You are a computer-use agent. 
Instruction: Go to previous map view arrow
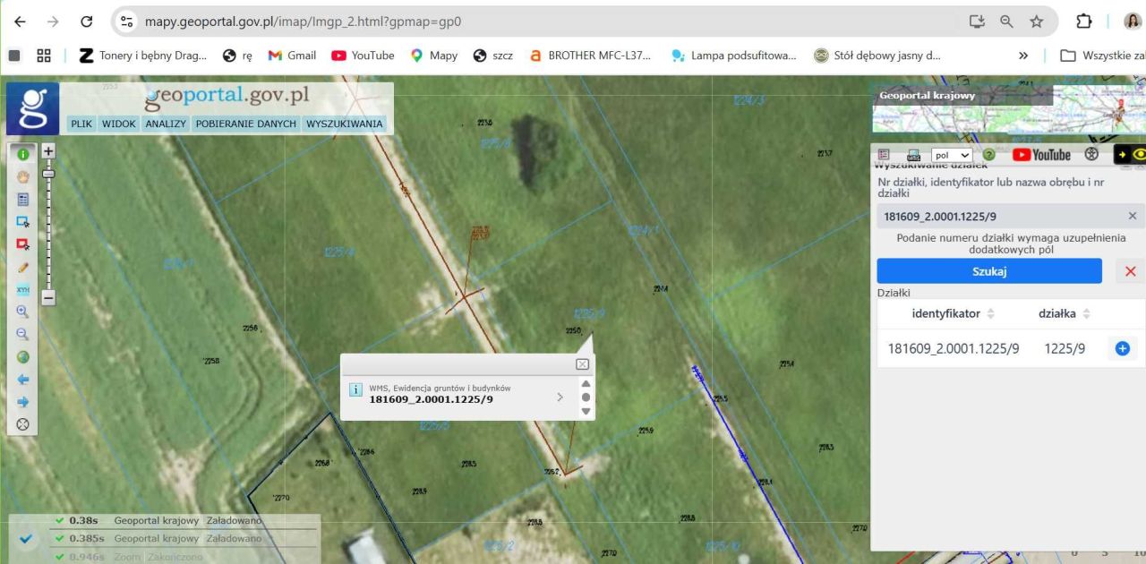coord(23,380)
